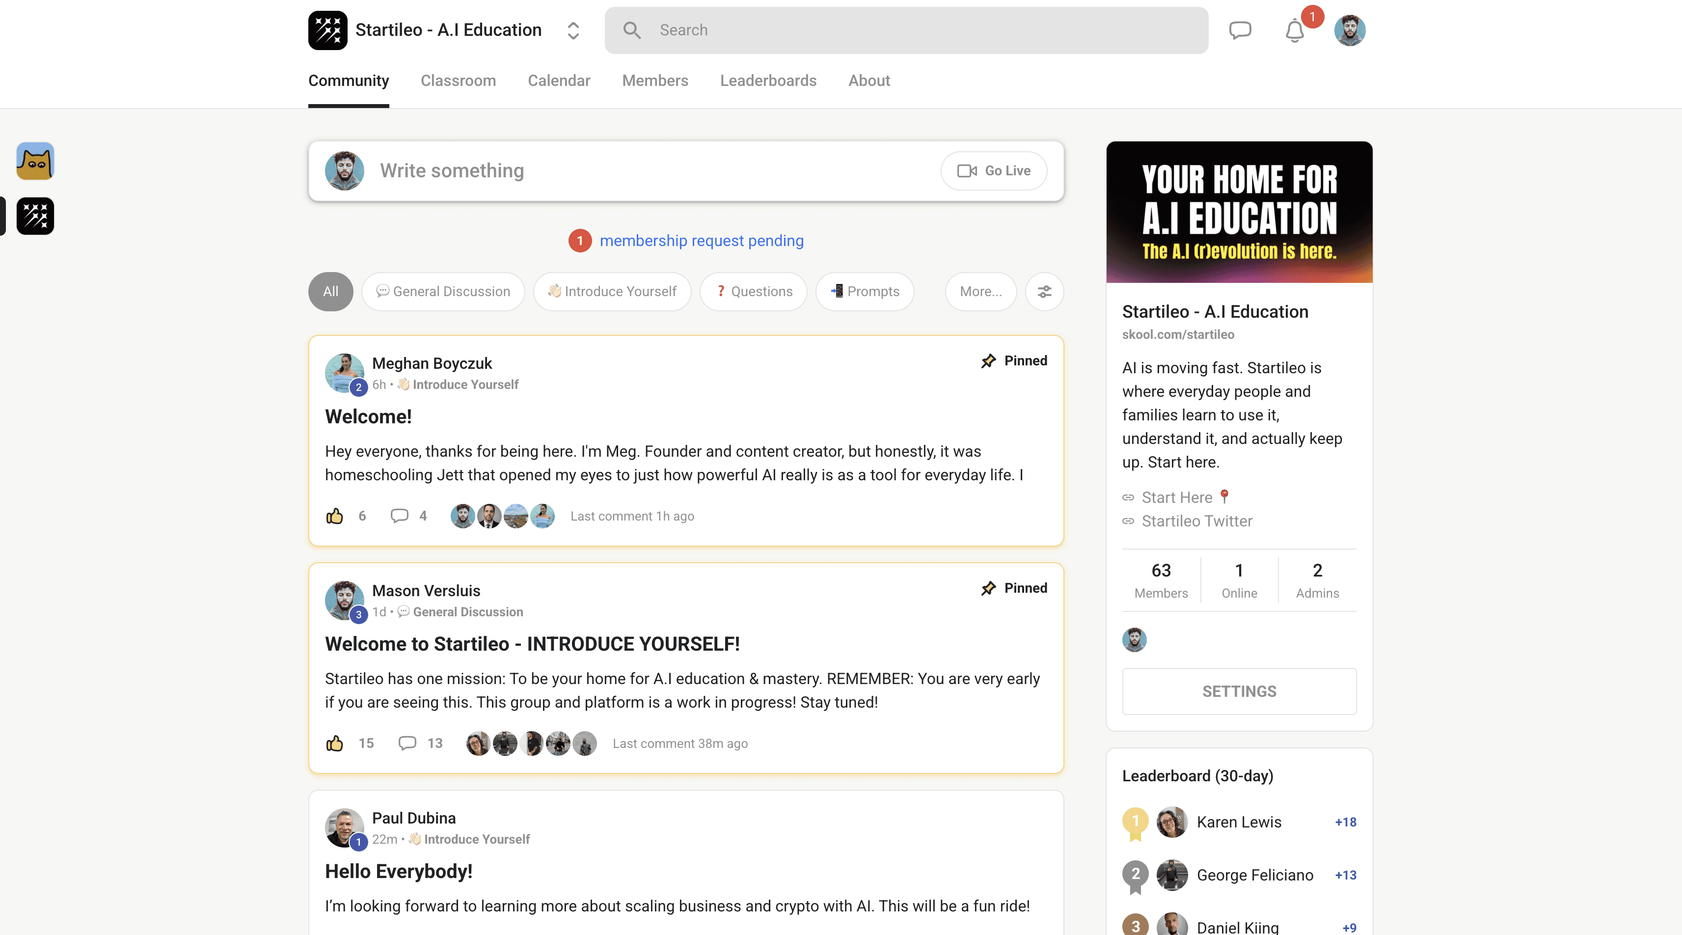Filter posts by Prompts category
The width and height of the screenshot is (1682, 935).
865,291
